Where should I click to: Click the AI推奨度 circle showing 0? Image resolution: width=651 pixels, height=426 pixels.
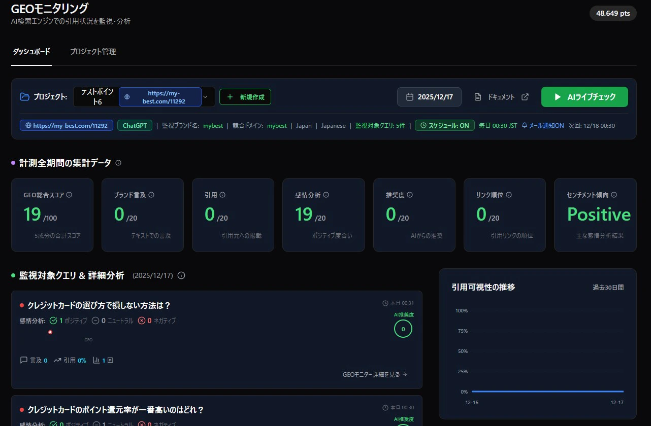coord(403,329)
